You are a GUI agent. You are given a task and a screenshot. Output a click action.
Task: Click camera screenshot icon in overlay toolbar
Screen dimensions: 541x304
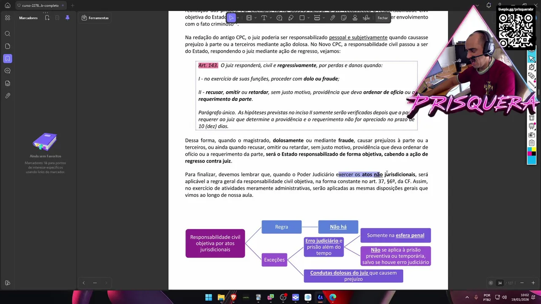pyautogui.click(x=532, y=135)
